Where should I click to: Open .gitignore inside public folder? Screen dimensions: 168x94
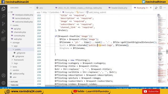(x=21, y=53)
